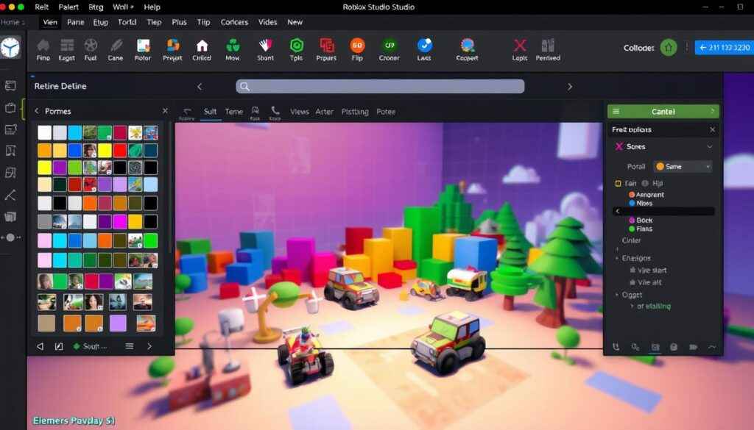Choose the Stant hand tool
The width and height of the screenshot is (754, 430).
click(x=265, y=50)
